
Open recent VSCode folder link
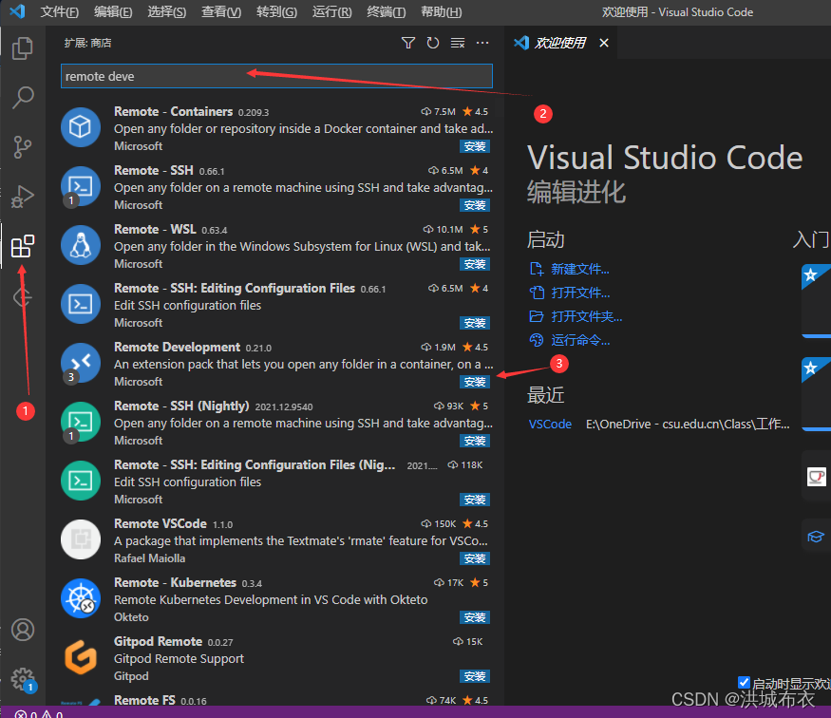click(x=550, y=424)
